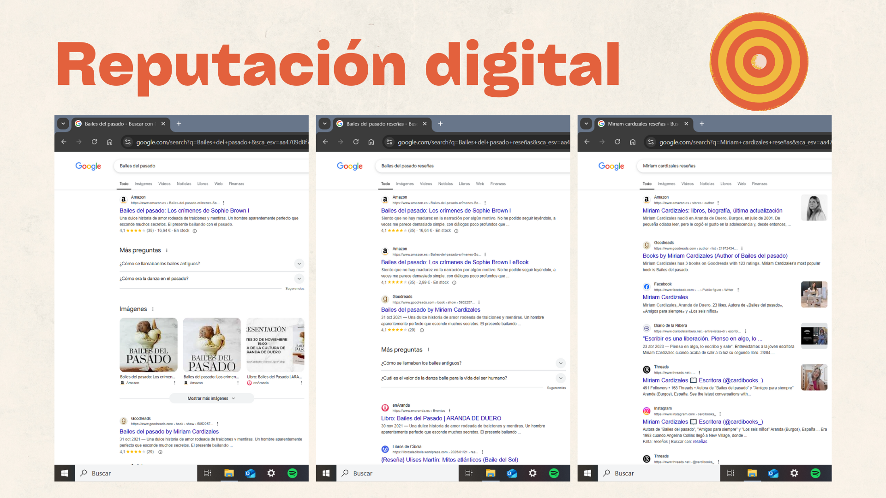The image size is (886, 498).
Task: Open 'Books by Miriam Cardizales' Goodreads link
Action: click(715, 256)
